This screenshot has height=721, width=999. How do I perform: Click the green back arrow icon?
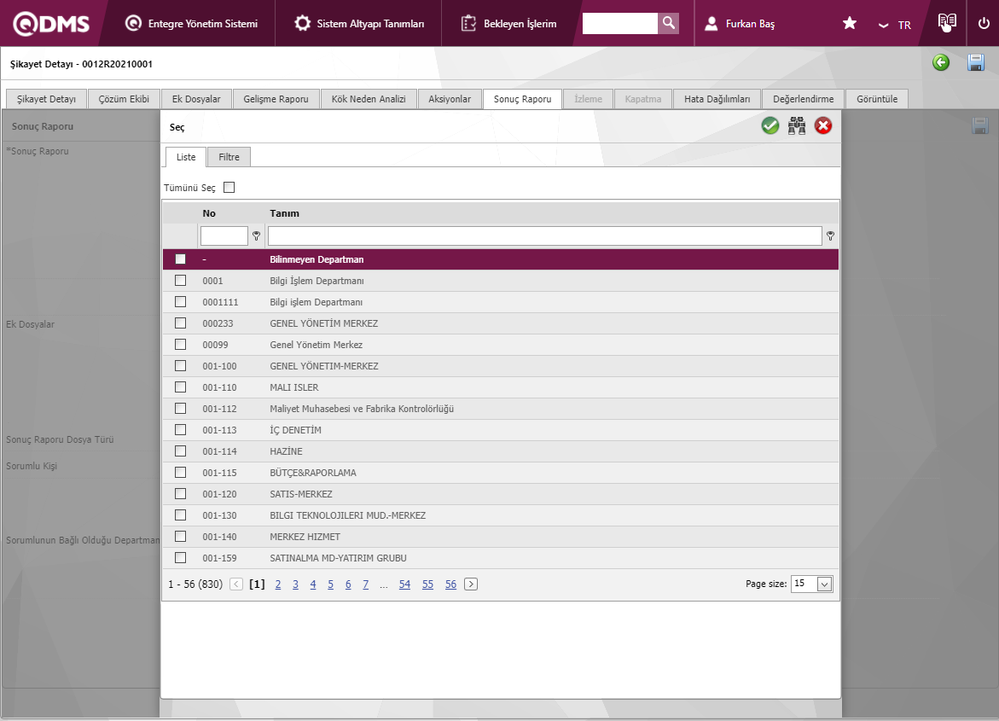coord(941,62)
